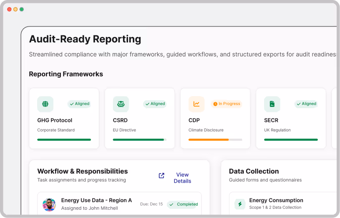The image size is (340, 218).
Task: Open View Details for Workflow & Responsibilities
Action: 182,178
